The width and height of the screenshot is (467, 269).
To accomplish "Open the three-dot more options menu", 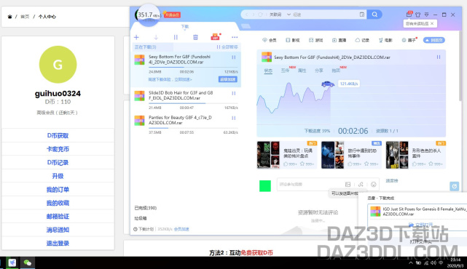I will tap(235, 37).
